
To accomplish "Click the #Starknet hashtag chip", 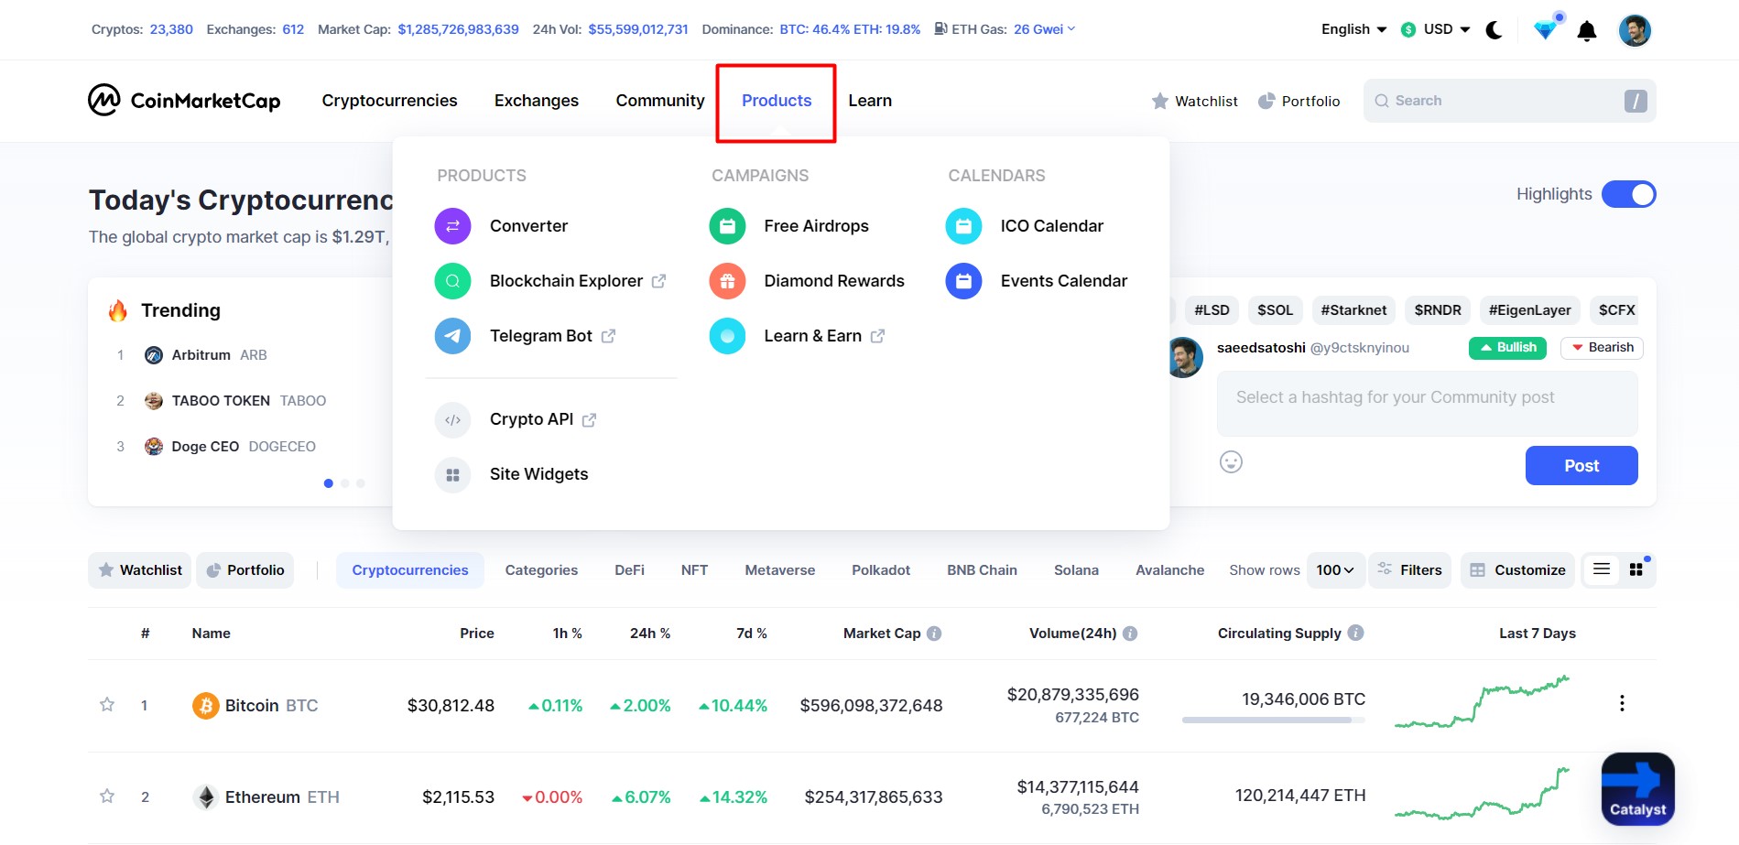I will 1353,310.
